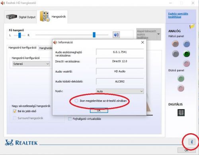Uncheck 'Bal és jobb első' checkbox
This screenshot has height=155, width=199.
[15, 111]
